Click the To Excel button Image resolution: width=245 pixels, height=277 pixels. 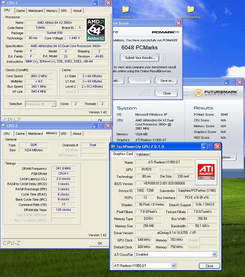140,81
